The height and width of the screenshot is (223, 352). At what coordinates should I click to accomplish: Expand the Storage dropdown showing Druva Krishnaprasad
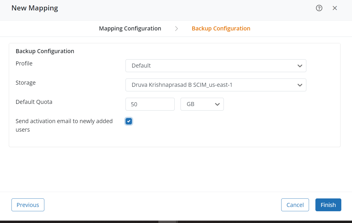(x=211, y=85)
